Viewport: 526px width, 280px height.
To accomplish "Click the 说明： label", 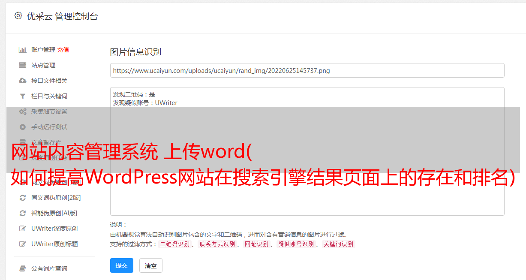I will [119, 225].
